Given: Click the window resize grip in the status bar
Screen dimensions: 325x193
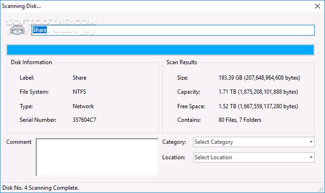Looking at the screenshot, I should [321, 189].
